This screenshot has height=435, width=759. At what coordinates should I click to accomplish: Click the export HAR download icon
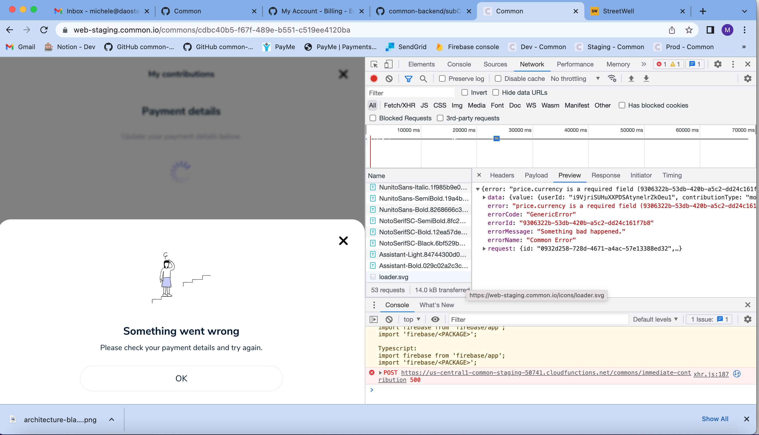(x=646, y=78)
